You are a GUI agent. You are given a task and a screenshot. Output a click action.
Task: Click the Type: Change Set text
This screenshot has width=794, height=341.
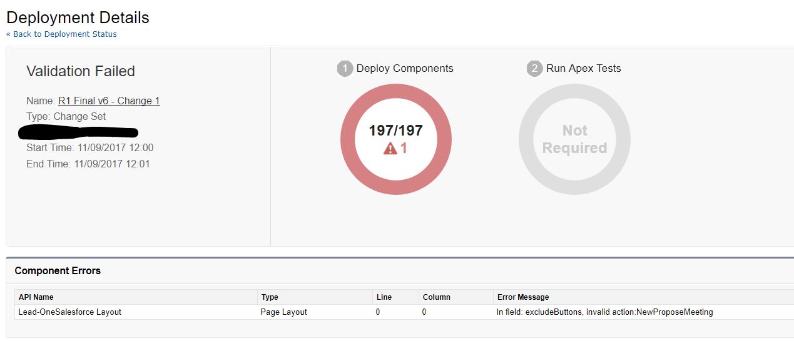[66, 117]
